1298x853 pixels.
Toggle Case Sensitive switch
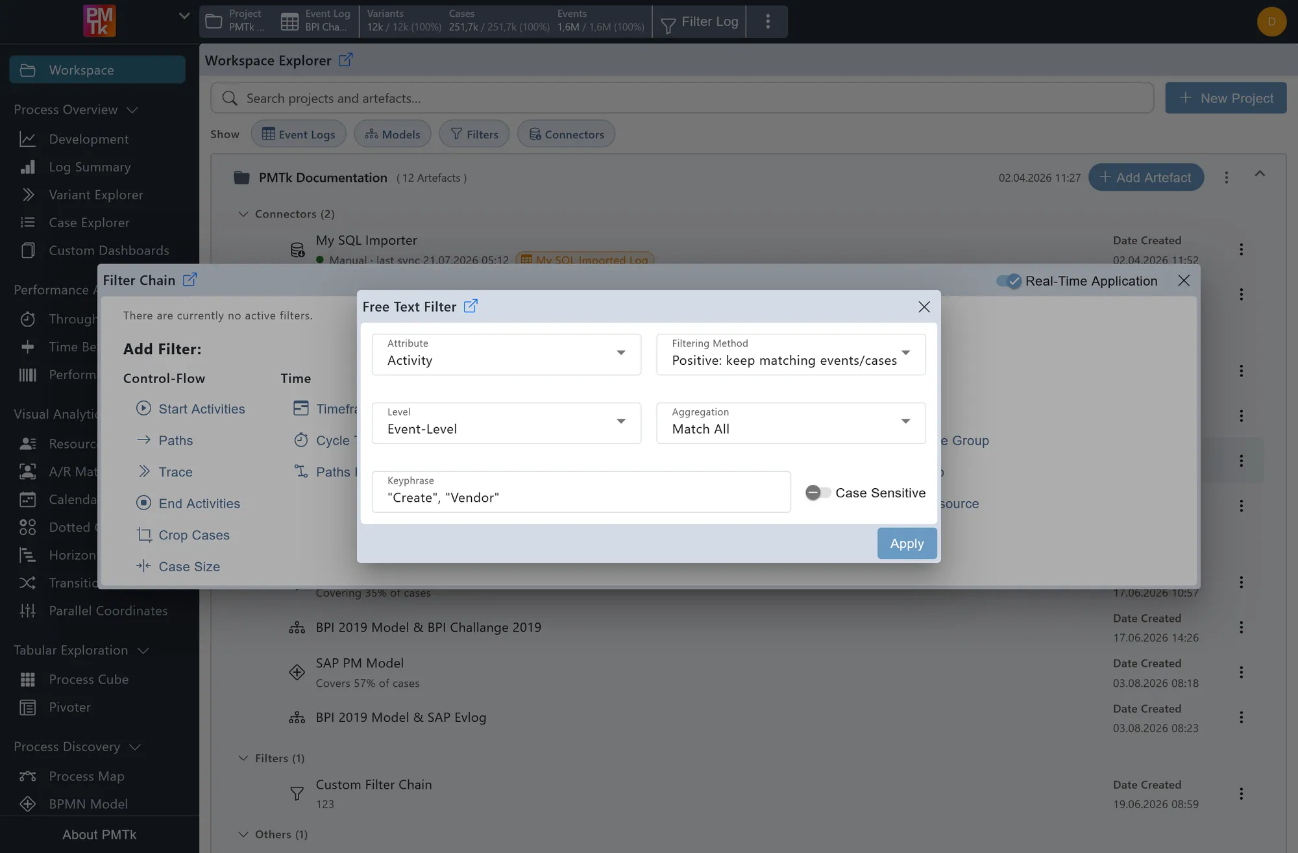click(x=818, y=493)
